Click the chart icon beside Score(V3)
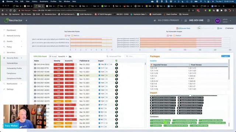The height and width of the screenshot is (132, 236). point(70,56)
